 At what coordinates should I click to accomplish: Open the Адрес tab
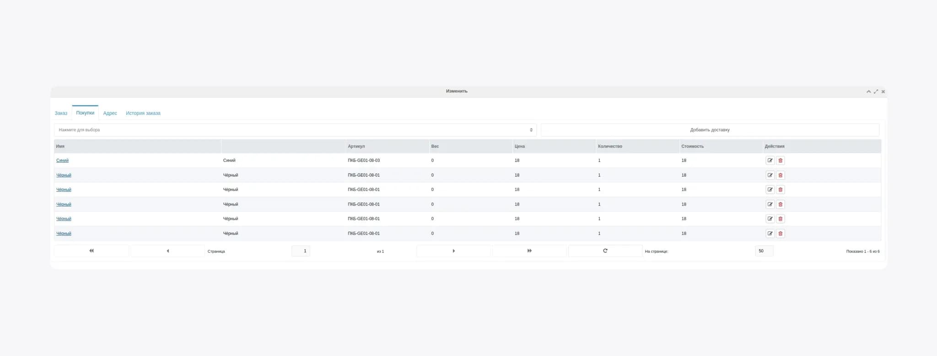pyautogui.click(x=110, y=113)
